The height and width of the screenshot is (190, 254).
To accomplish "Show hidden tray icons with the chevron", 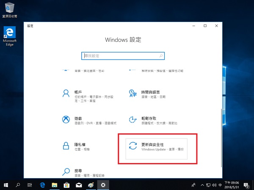I will coord(202,185).
